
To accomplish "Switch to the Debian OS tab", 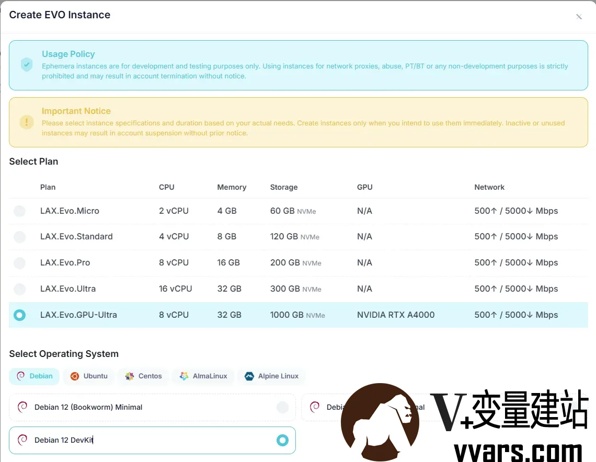I will pyautogui.click(x=34, y=376).
